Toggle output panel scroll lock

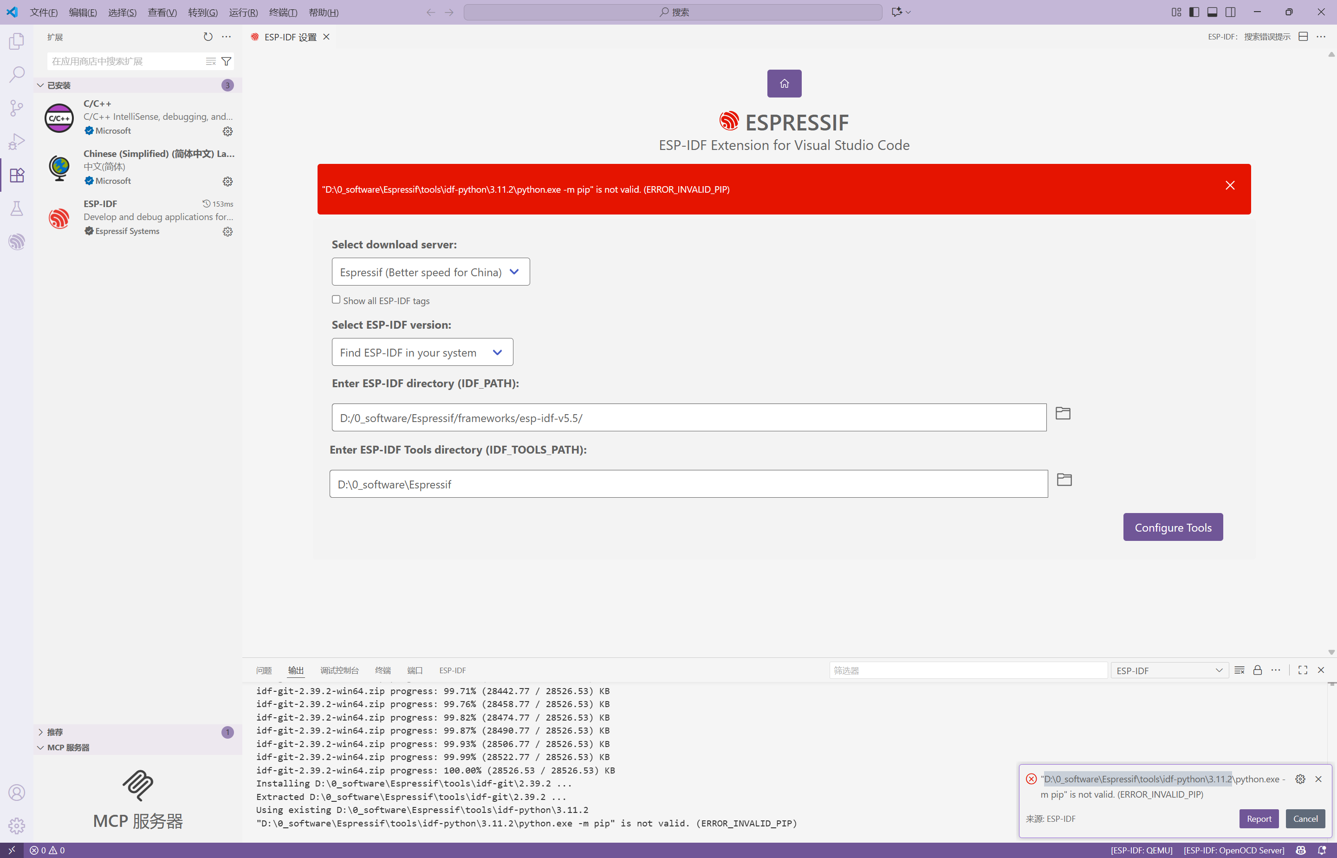click(1257, 670)
